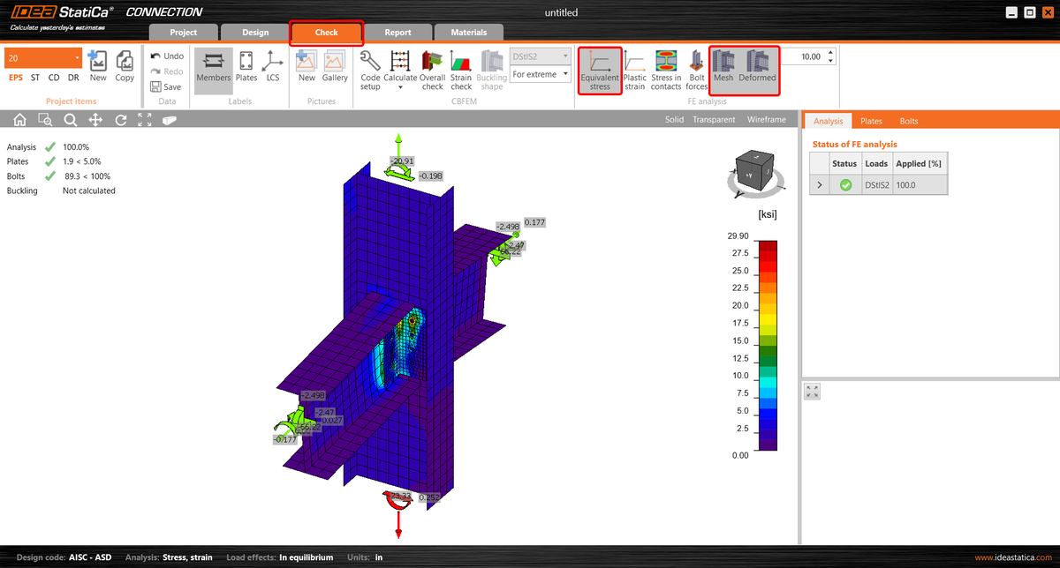Open the Bolts results tab

908,120
